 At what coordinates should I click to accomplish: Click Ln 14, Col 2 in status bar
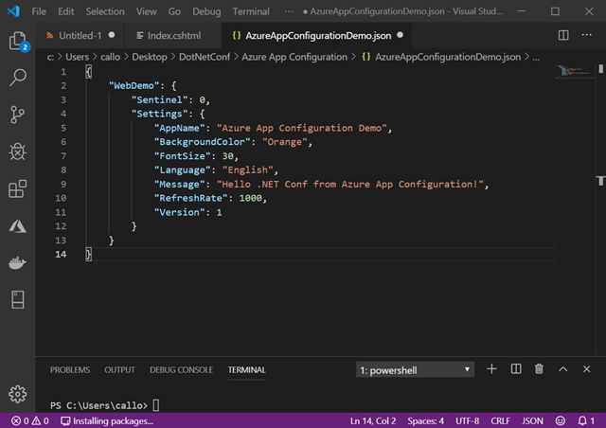(373, 420)
